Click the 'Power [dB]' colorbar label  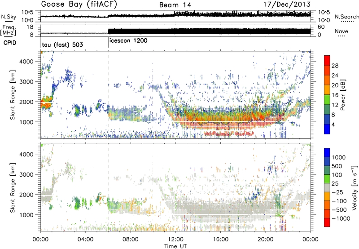(x=343, y=95)
